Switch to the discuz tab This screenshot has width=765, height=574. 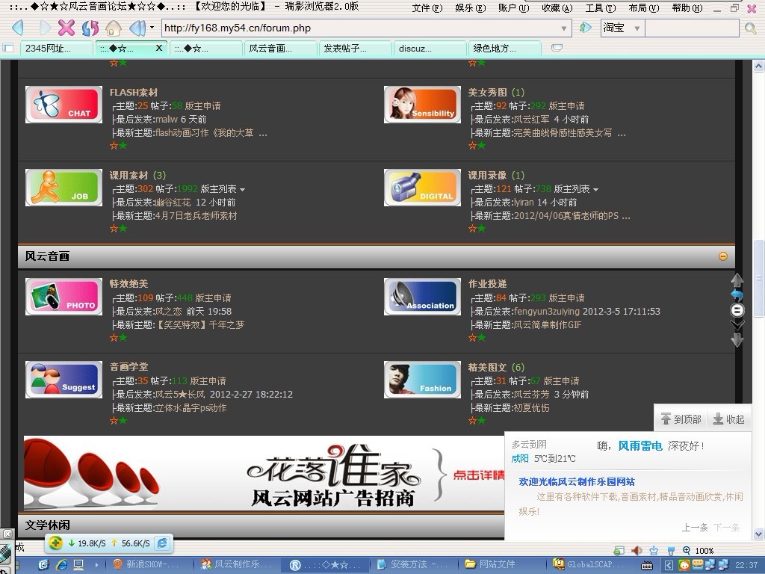430,49
